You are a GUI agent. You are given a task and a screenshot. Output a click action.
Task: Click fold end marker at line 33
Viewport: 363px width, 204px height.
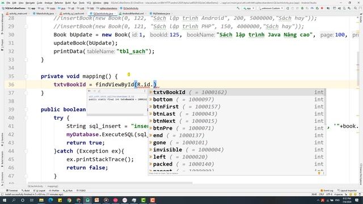[26, 59]
